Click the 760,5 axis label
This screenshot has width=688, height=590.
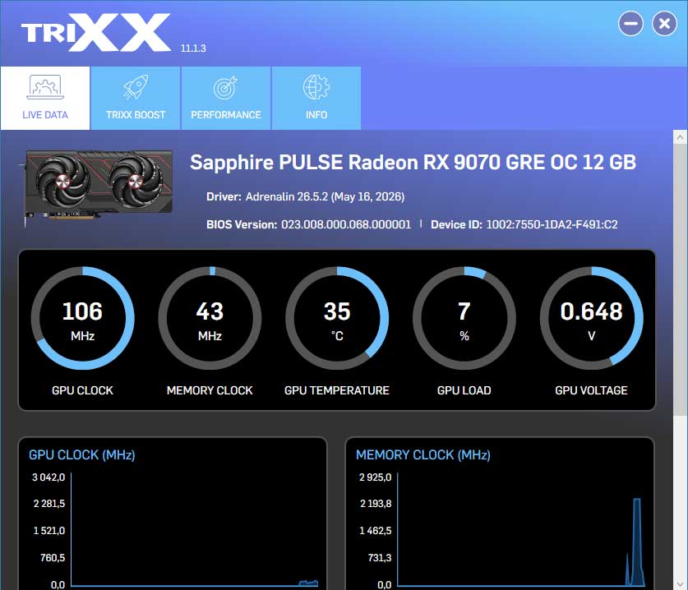click(x=53, y=558)
